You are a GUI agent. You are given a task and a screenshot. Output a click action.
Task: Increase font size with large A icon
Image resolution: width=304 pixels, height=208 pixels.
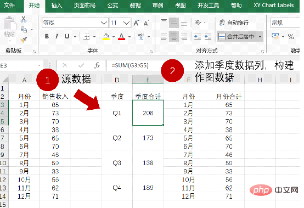coord(137,23)
